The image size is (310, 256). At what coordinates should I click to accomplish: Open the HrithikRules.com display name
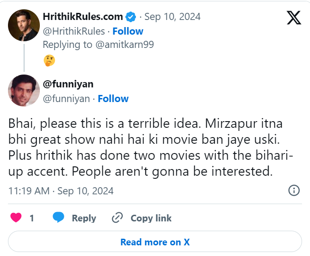83,17
